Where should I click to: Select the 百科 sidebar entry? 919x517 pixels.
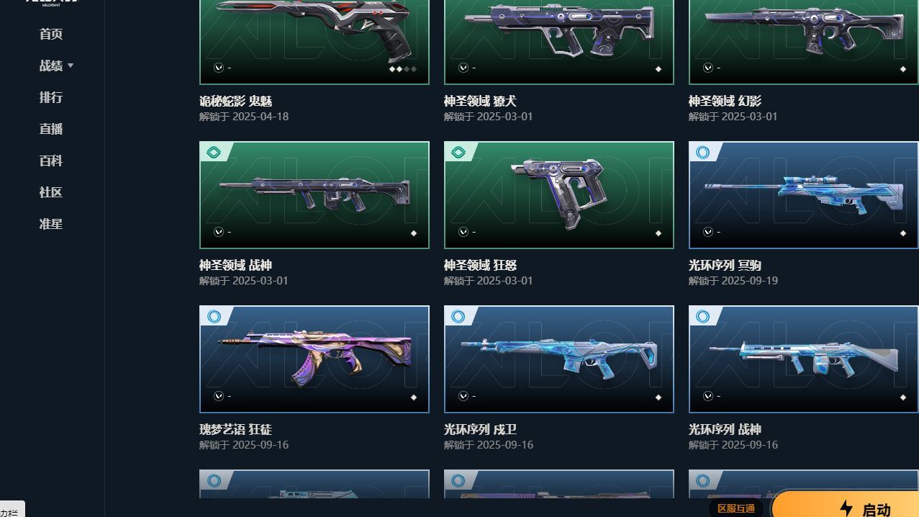click(x=51, y=161)
